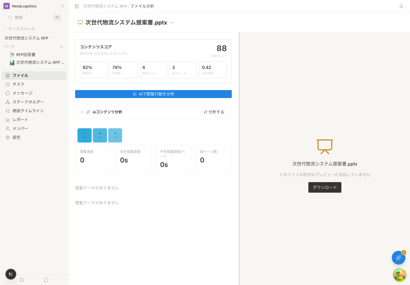Viewport: 410px width, 285px height.
Task: Open メンバー section
Action: tap(34, 129)
